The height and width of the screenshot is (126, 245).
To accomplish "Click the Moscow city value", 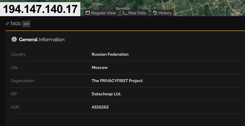I will pyautogui.click(x=99, y=68).
